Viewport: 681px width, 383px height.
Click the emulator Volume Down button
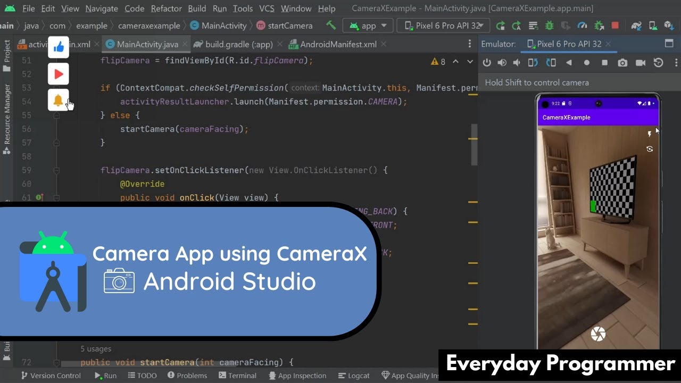pyautogui.click(x=517, y=63)
